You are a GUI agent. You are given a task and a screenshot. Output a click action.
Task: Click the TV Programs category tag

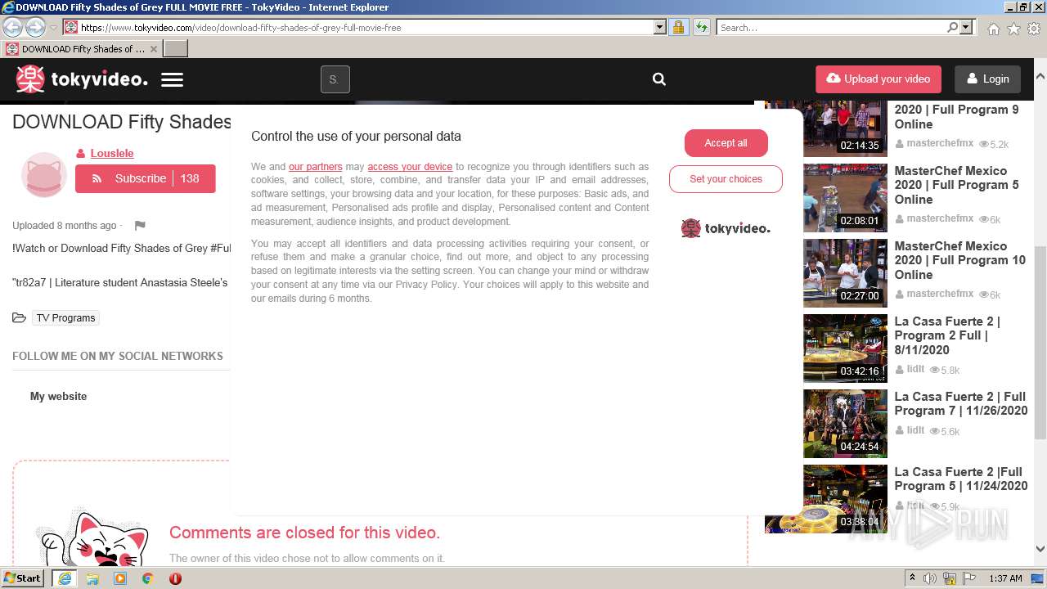[x=65, y=317]
